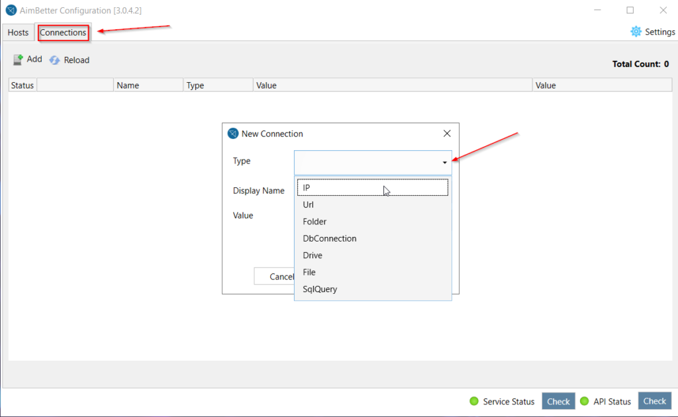
Task: Click the AimBetter logo in title bar
Action: 11,10
